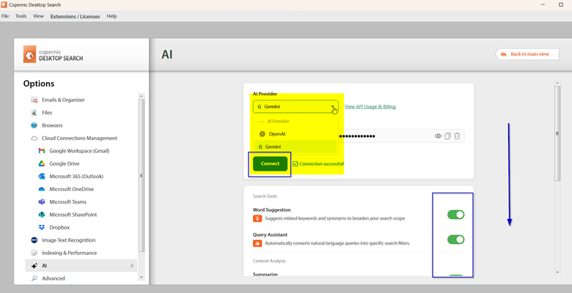This screenshot has width=572, height=293.
Task: Click the Advanced magnifier icon
Action: pyautogui.click(x=34, y=278)
